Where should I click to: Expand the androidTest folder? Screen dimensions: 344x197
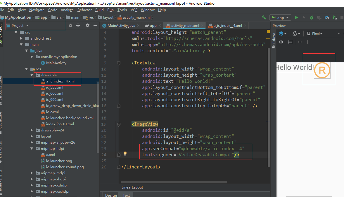pyautogui.click(x=21, y=38)
